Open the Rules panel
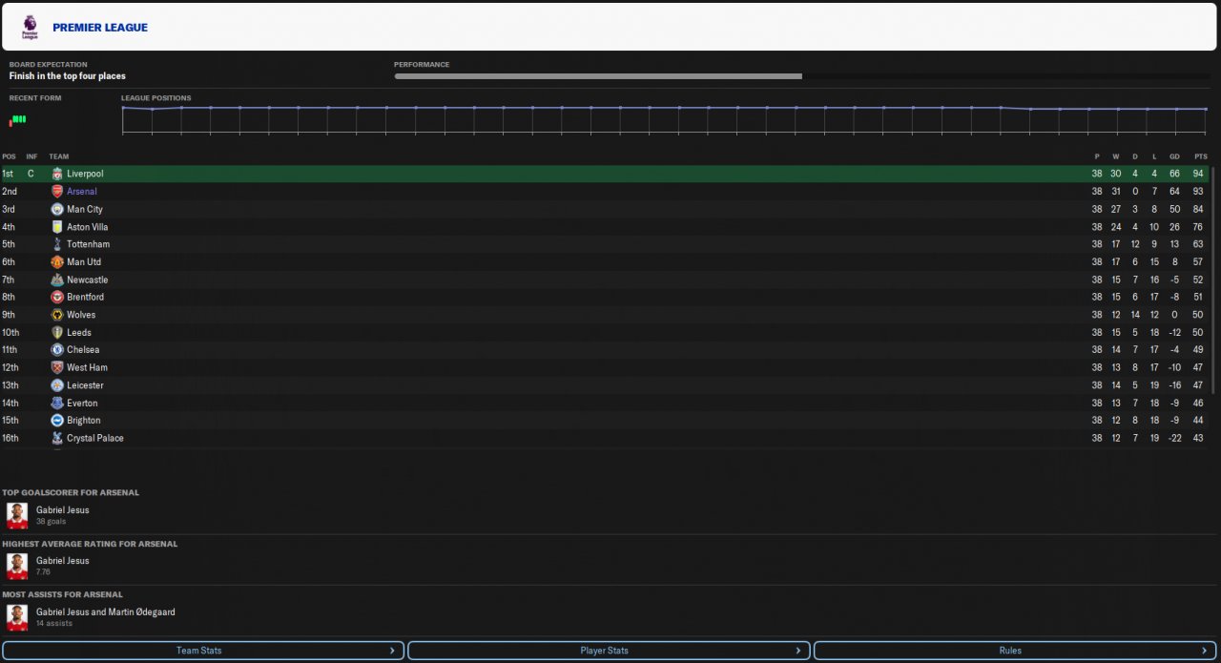1221x663 pixels. coord(1015,651)
